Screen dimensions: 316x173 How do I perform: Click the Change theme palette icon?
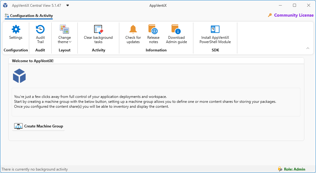click(x=64, y=29)
